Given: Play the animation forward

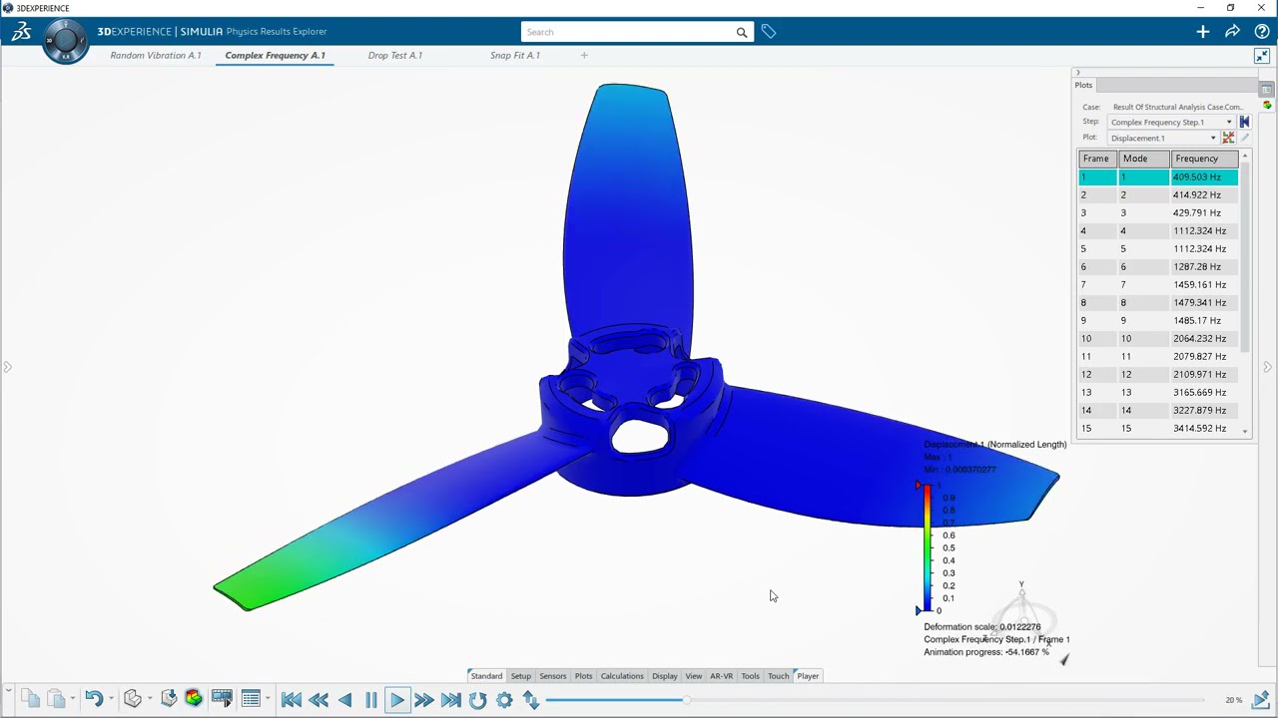Looking at the screenshot, I should tap(396, 700).
